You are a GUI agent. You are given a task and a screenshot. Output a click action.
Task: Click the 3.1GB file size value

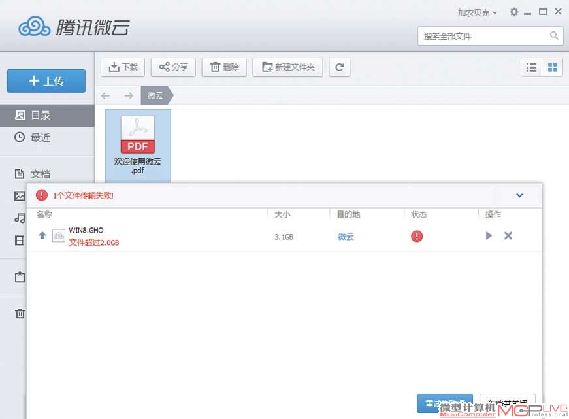pos(284,237)
